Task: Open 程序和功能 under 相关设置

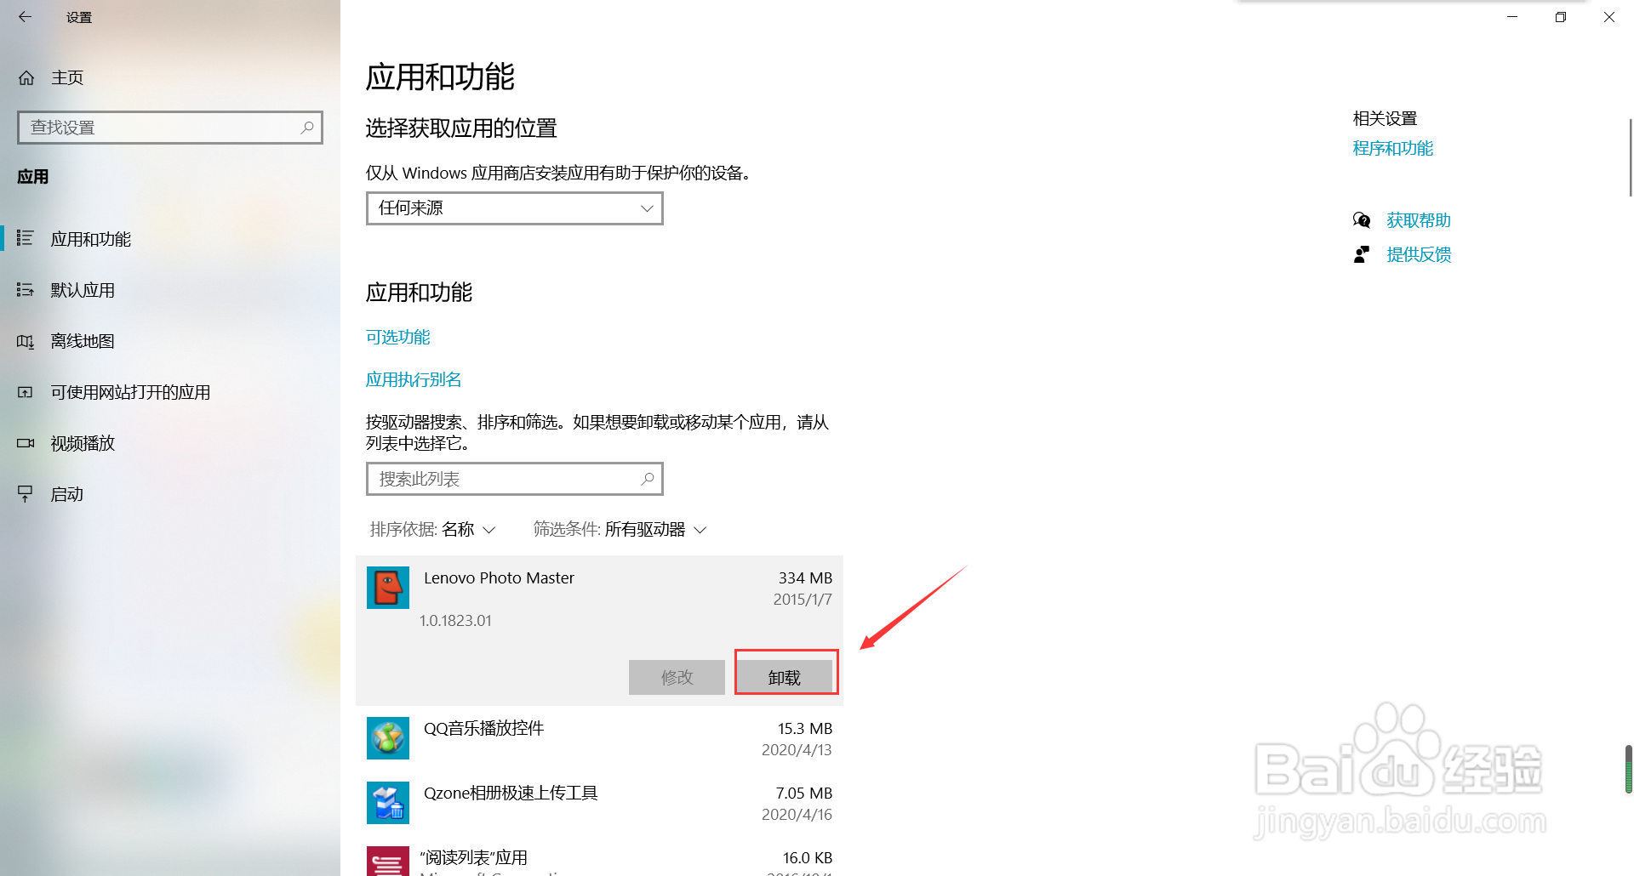Action: point(1392,147)
